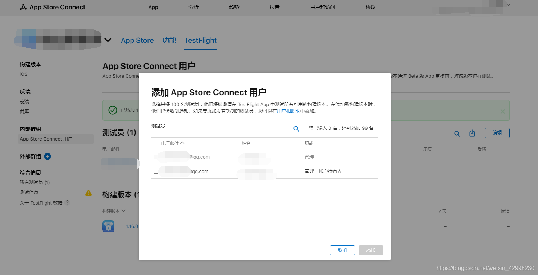Open the account menu chevron at top right
The image size is (538, 275).
[x=509, y=5]
